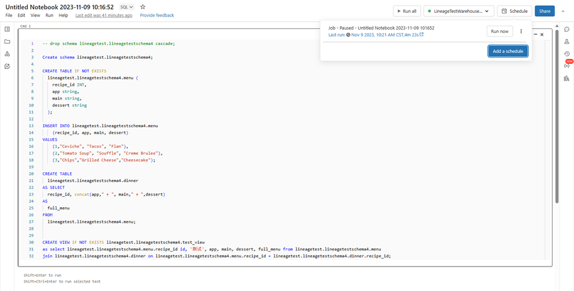Open the experiments flask icon
This screenshot has width=574, height=291.
567,42
